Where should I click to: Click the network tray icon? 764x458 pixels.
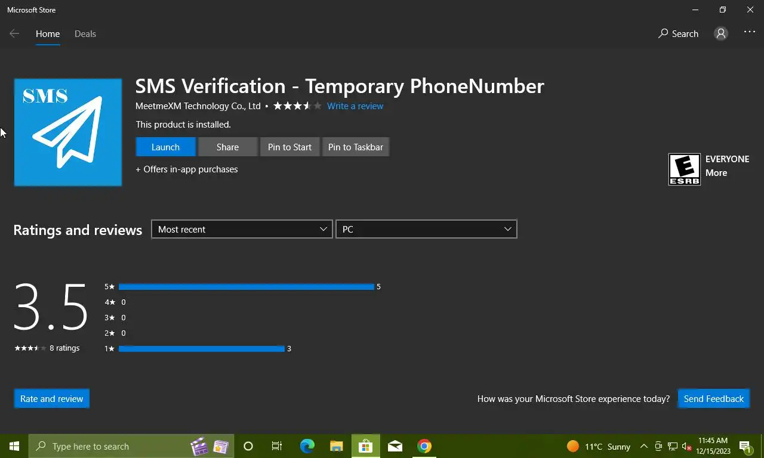[673, 446]
